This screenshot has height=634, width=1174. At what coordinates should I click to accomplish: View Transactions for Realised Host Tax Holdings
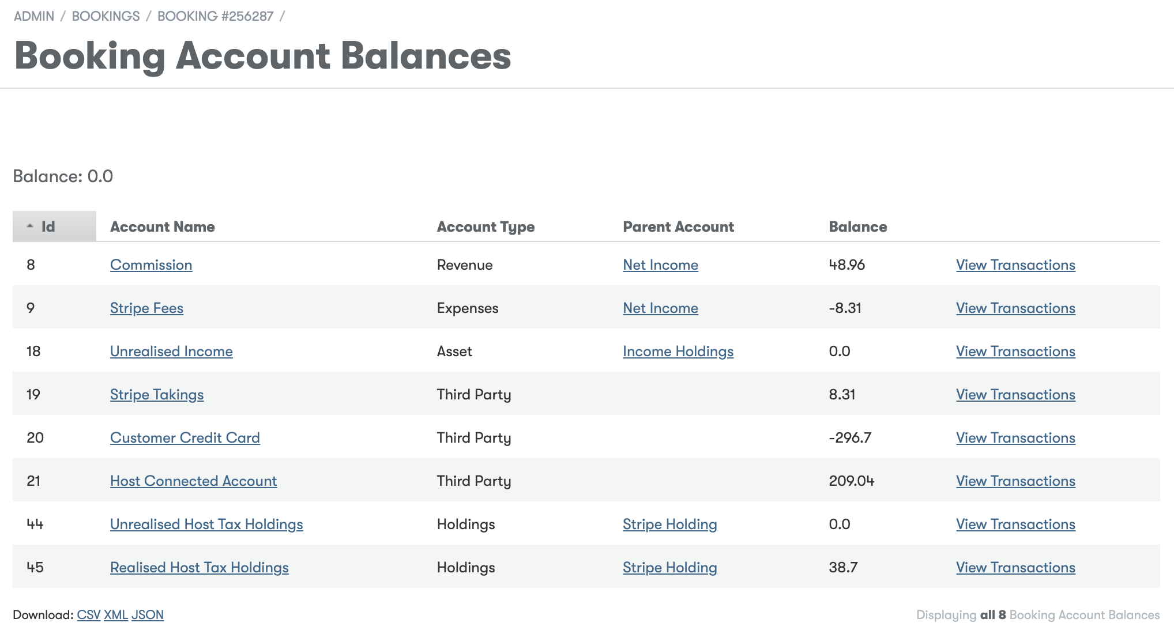coord(1015,567)
